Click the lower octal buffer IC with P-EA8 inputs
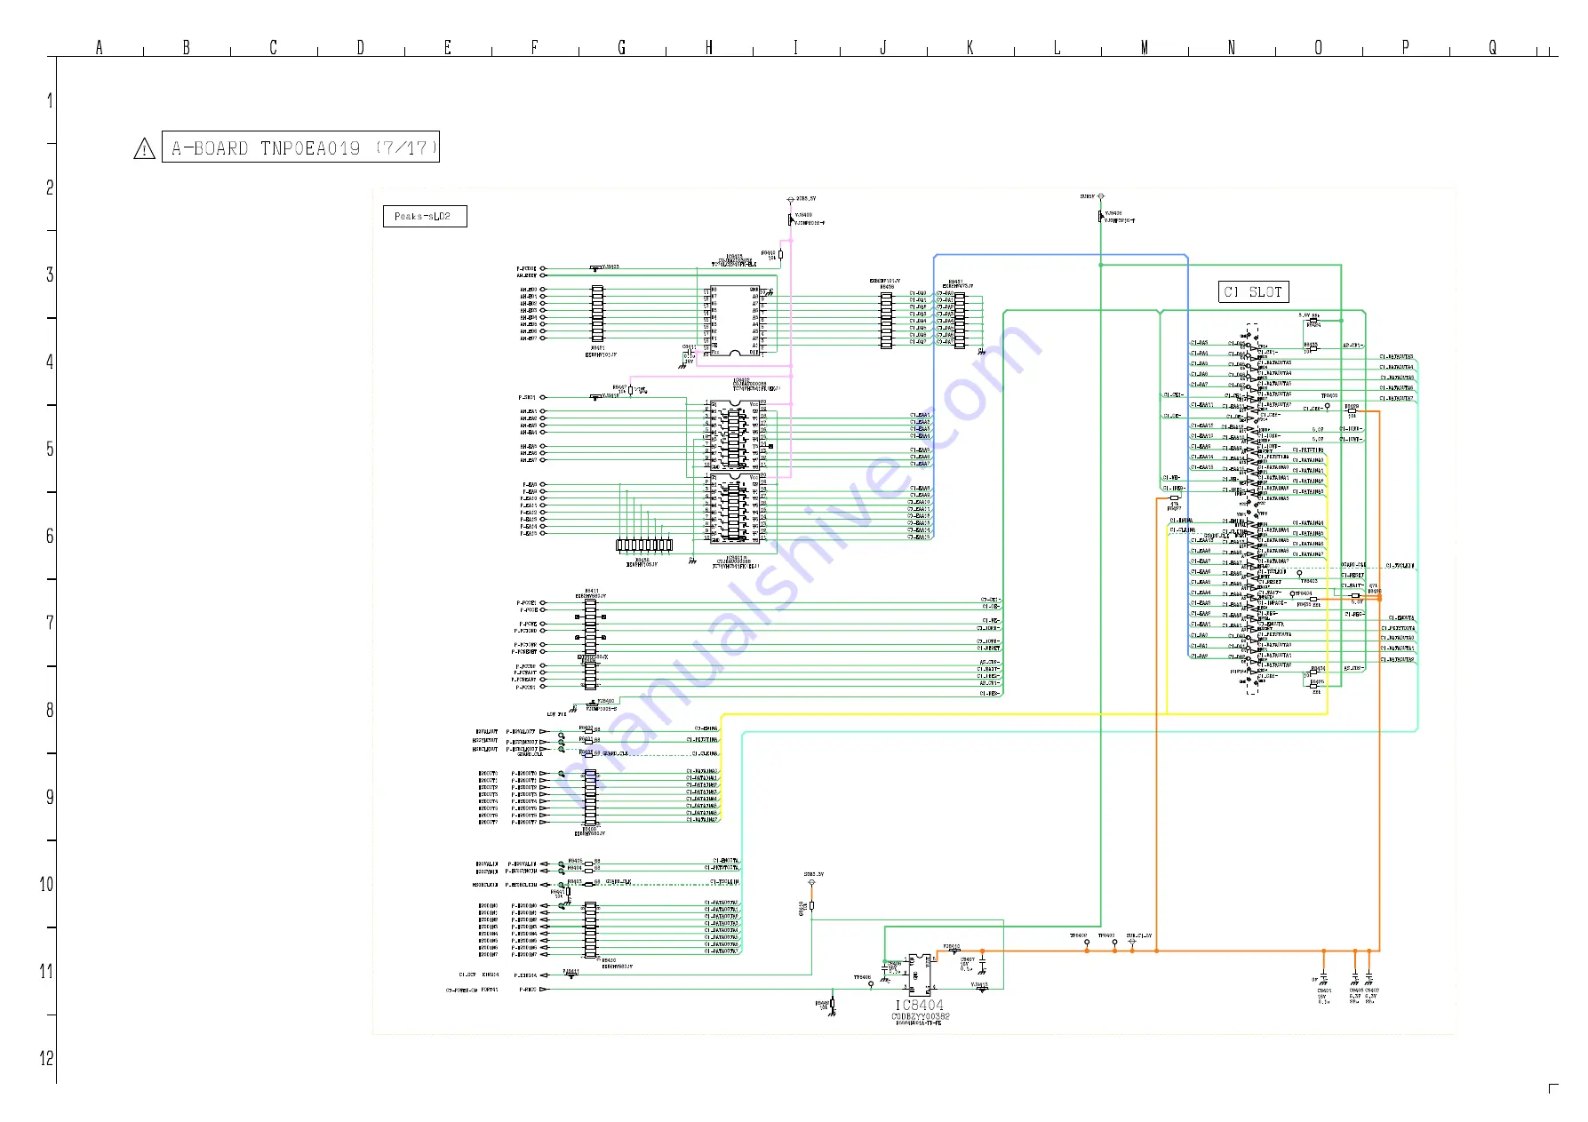The width and height of the screenshot is (1588, 1122). 735,507
